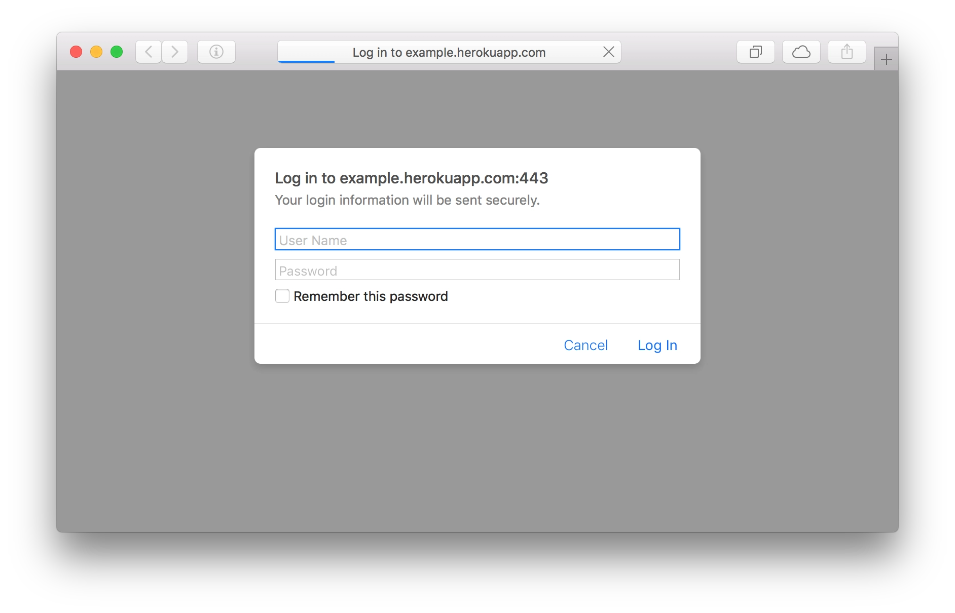The height and width of the screenshot is (613, 955).
Task: Click the 'Remember this password' label text
Action: click(371, 296)
